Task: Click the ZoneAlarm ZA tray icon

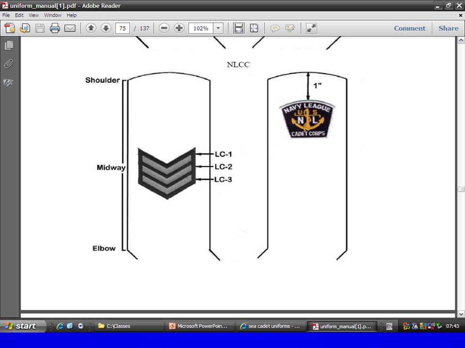Action: [415, 326]
